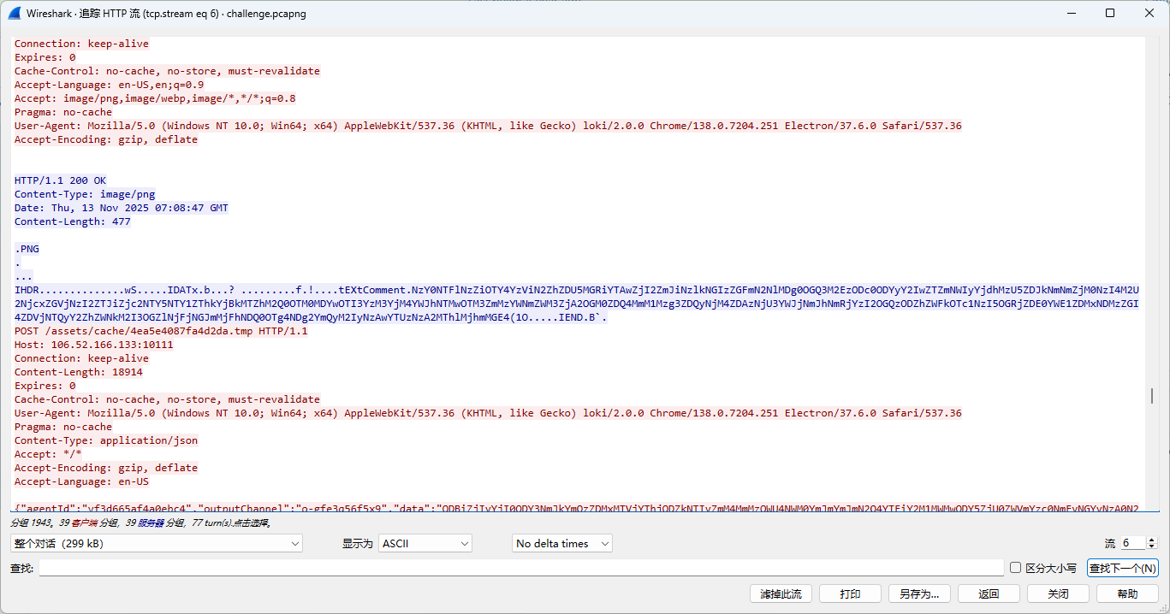Click the 关闭 close button at bottom

(x=1058, y=593)
